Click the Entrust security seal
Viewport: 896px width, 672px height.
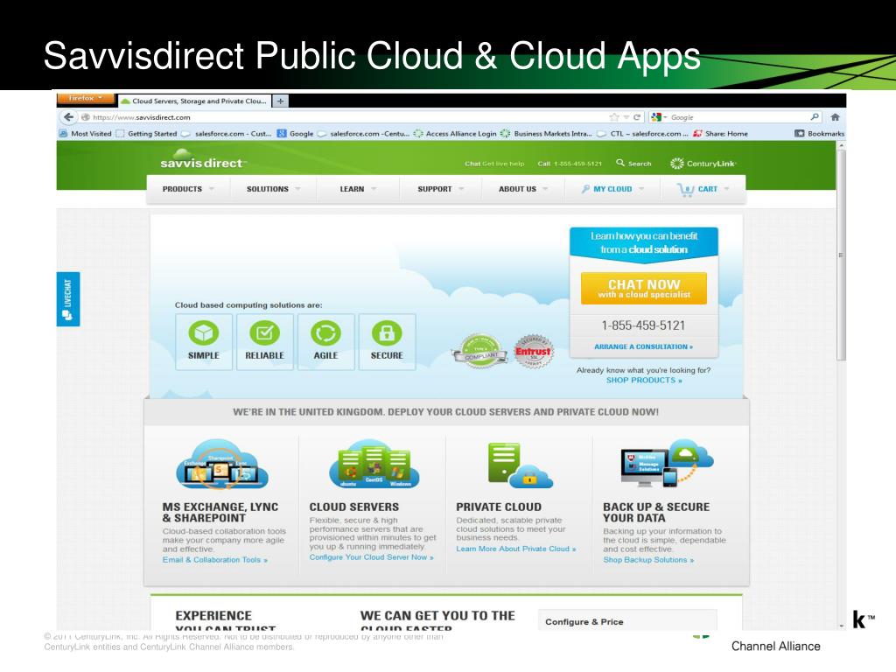[x=533, y=352]
